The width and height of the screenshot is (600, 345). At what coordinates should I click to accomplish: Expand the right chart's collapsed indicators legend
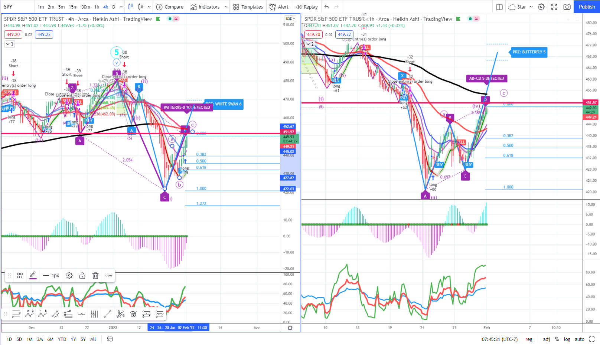pyautogui.click(x=310, y=44)
